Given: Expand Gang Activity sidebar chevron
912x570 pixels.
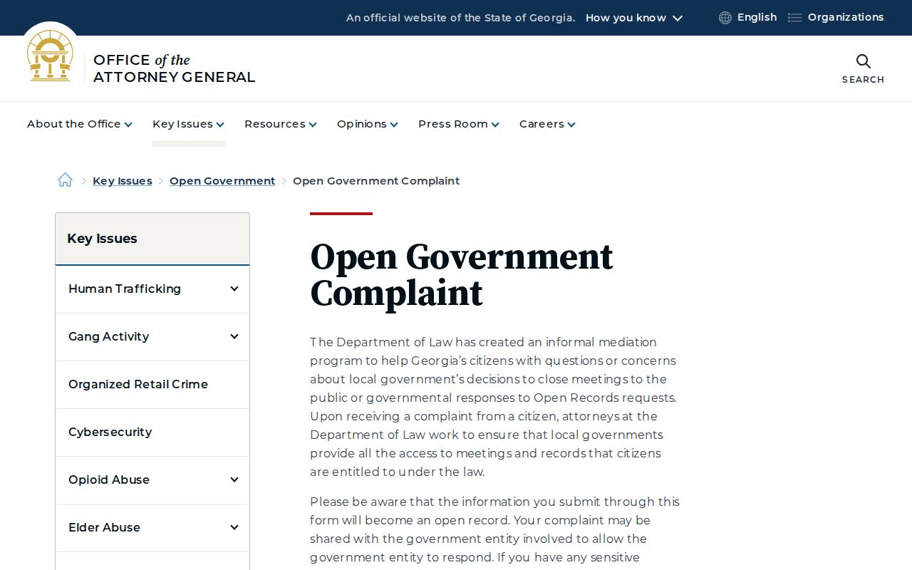Looking at the screenshot, I should [234, 336].
